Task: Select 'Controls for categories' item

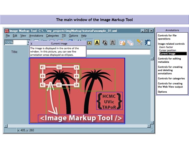Action: (171, 78)
